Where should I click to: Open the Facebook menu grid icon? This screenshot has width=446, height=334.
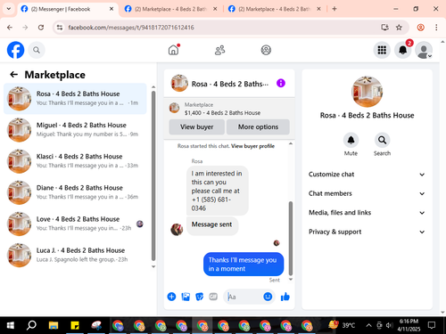click(x=382, y=50)
